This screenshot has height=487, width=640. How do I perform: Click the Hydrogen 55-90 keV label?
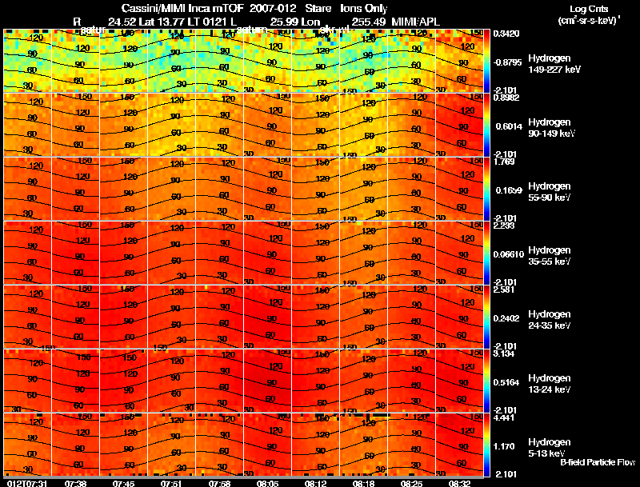point(549,192)
